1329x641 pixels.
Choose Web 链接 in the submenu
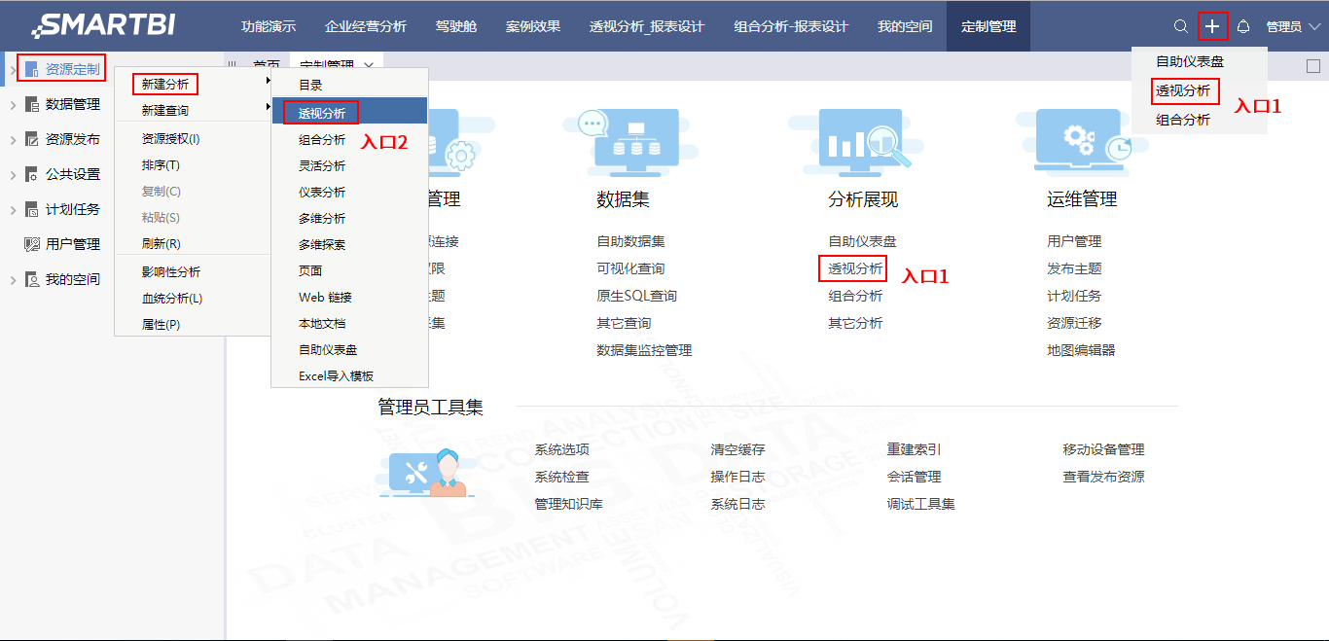pos(349,298)
